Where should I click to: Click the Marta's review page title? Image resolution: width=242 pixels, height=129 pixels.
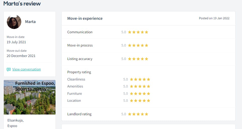coord(22,4)
